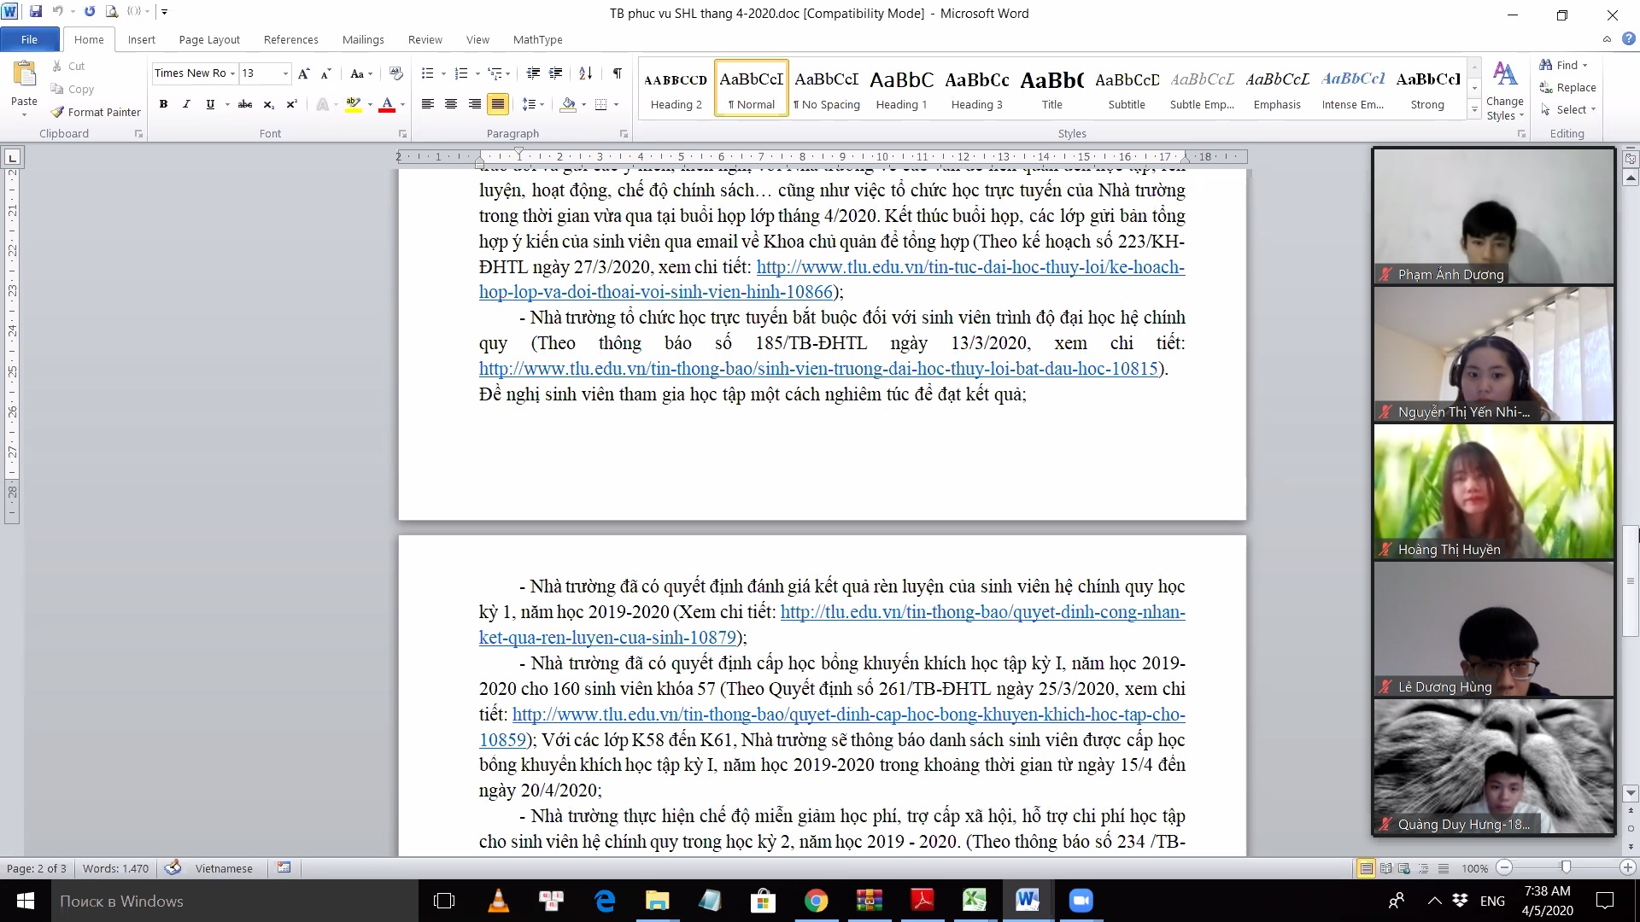Open the Review tab
The width and height of the screenshot is (1640, 922).
(x=425, y=39)
